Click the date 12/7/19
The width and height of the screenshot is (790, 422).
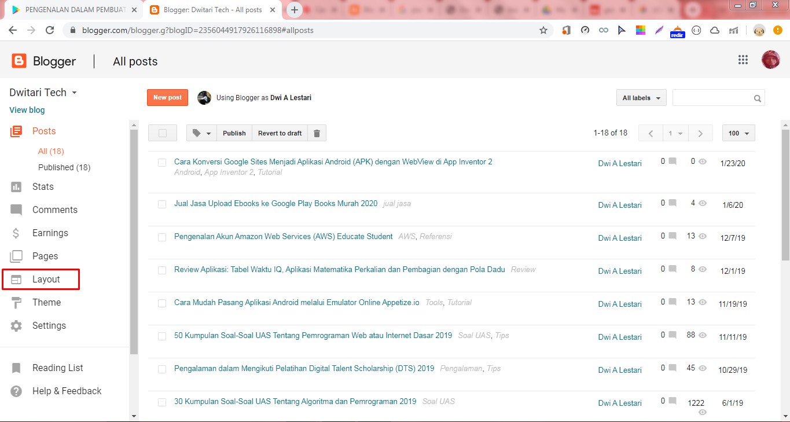[732, 238]
